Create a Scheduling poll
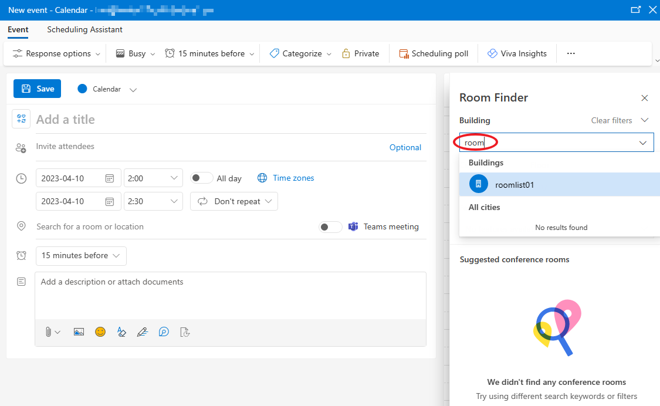This screenshot has height=406, width=660. 434,53
